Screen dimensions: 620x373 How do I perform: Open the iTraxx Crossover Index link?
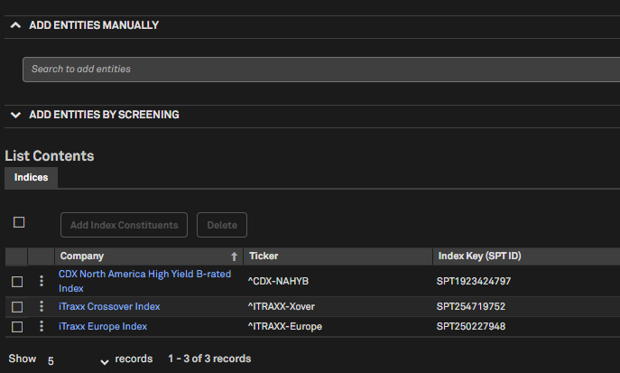109,306
